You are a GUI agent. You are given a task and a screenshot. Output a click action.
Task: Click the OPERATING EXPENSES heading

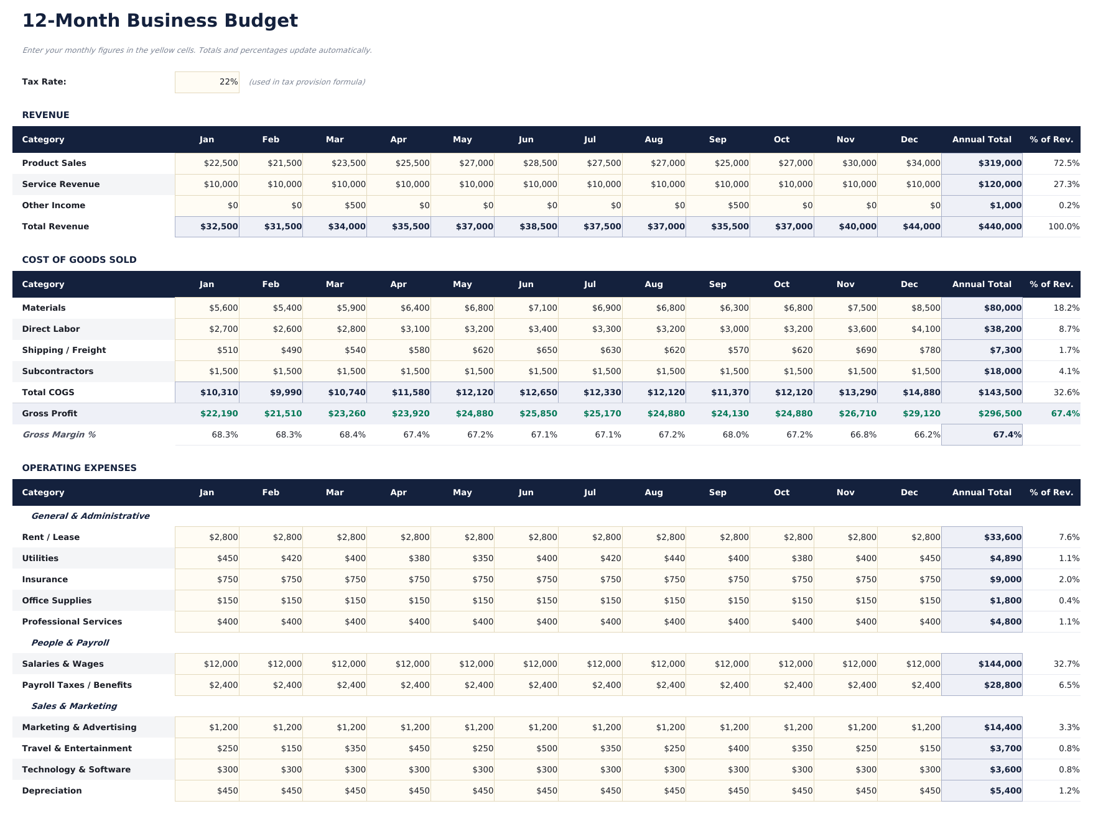coord(78,467)
